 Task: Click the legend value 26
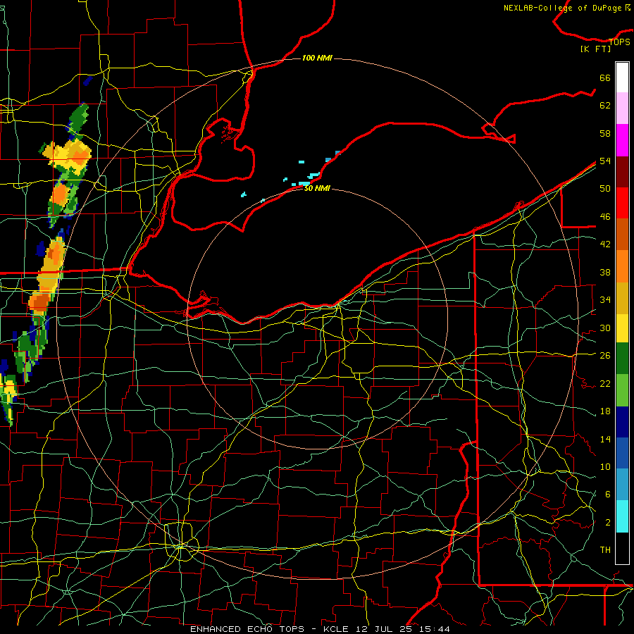pyautogui.click(x=605, y=356)
